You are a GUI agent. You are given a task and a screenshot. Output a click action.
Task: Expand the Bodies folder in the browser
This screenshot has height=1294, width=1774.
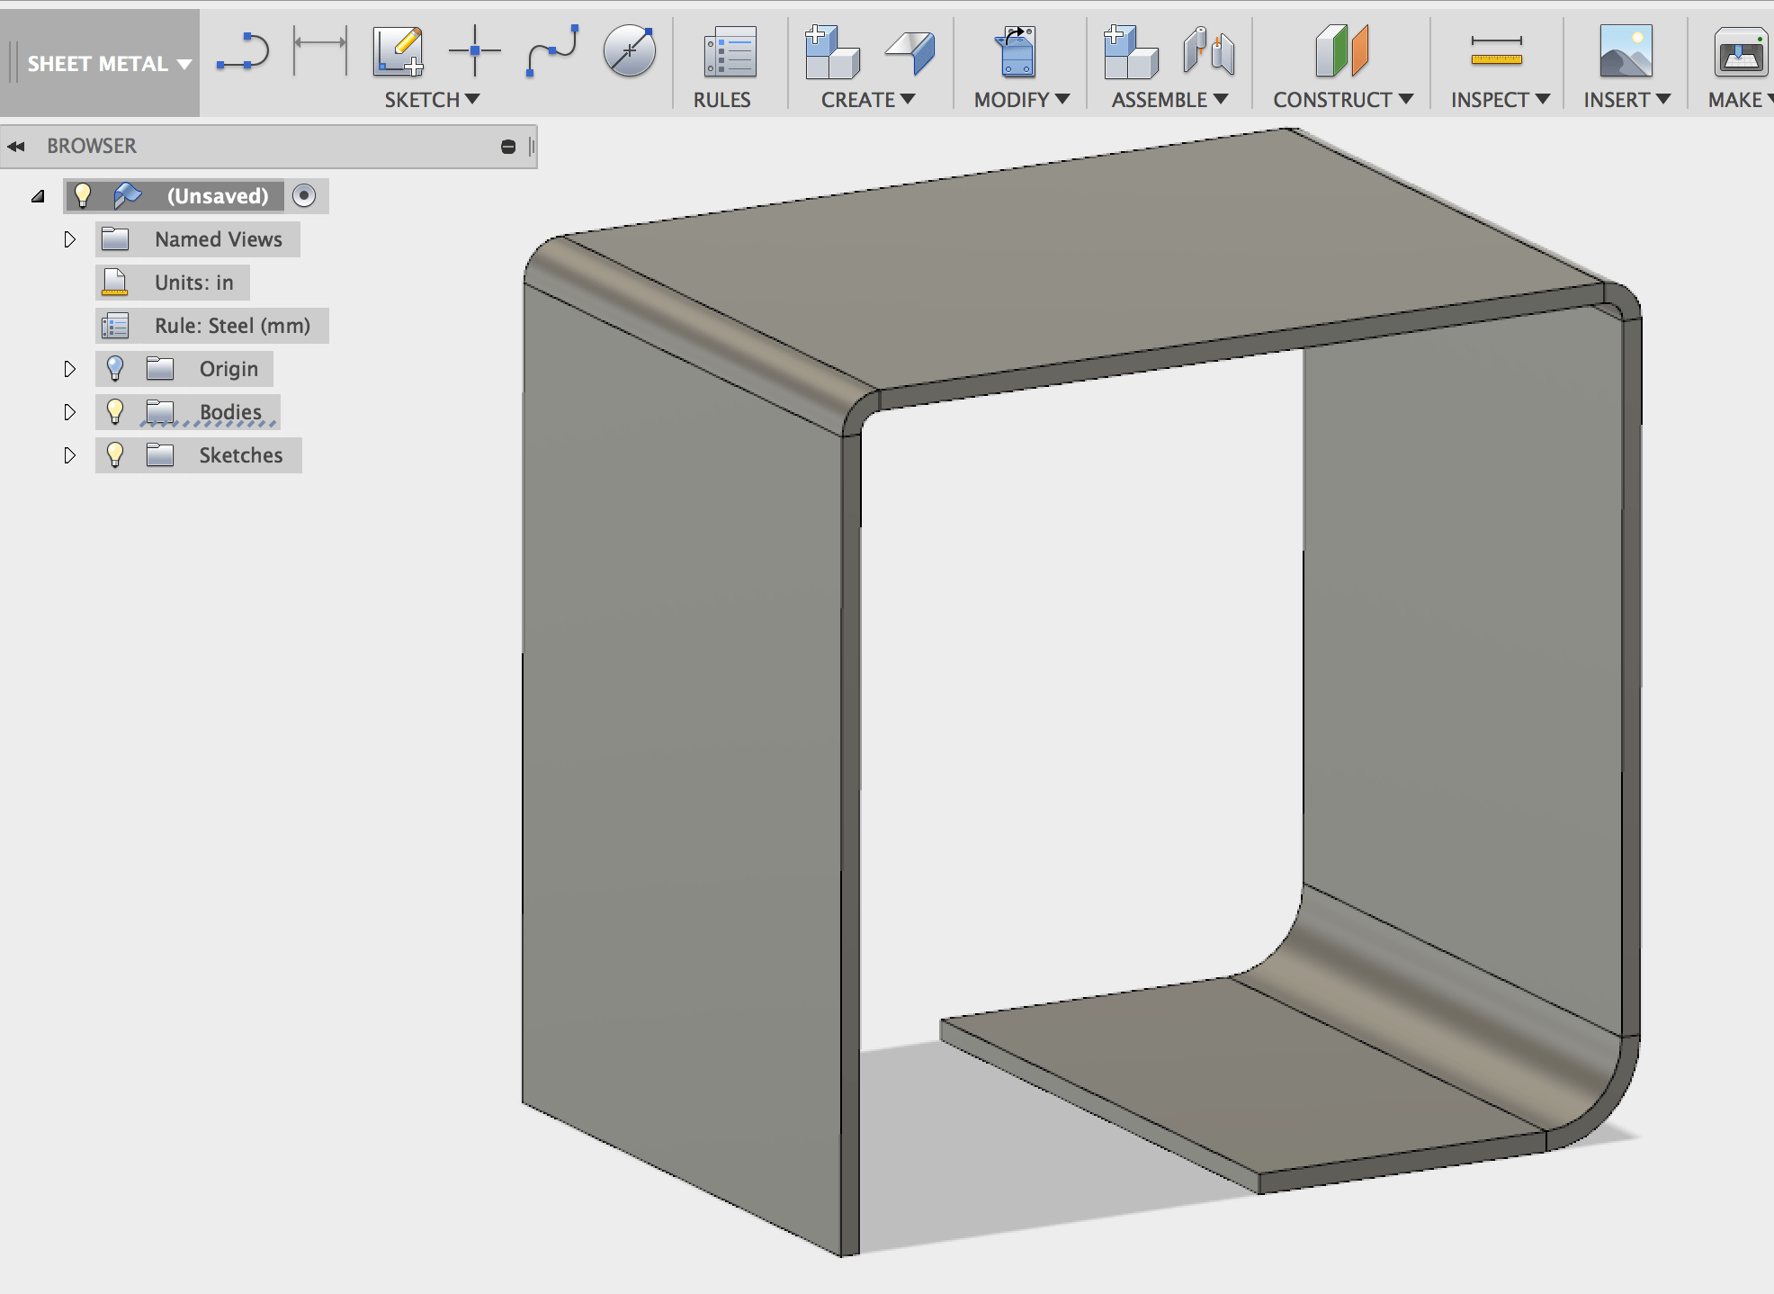point(70,411)
